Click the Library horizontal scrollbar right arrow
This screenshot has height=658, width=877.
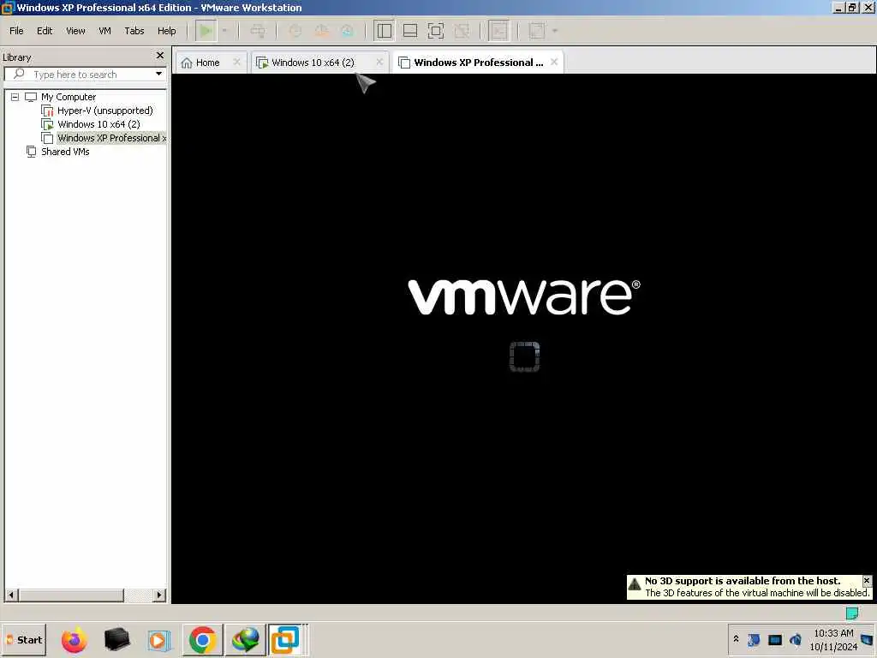pos(159,595)
